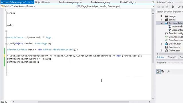The width and height of the screenshot is (183, 103).
Task: Collapse the Page_Load method outline region
Action: 6,43
